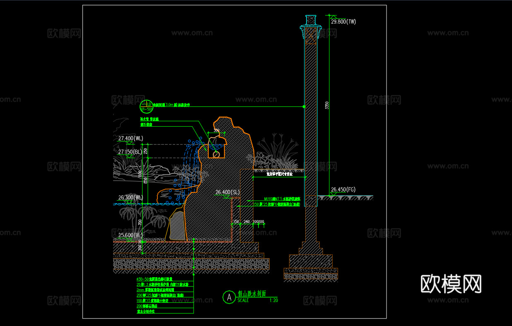Click the 3350 vertical dimension text

point(327,107)
